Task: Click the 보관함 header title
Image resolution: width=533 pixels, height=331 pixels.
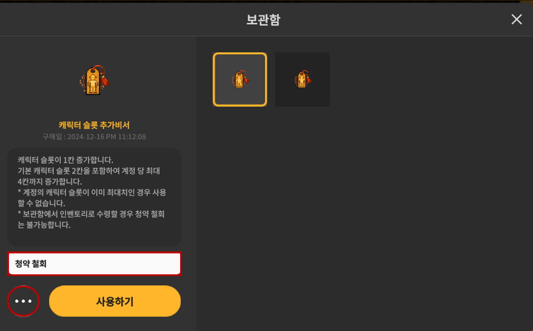Action: [x=263, y=20]
